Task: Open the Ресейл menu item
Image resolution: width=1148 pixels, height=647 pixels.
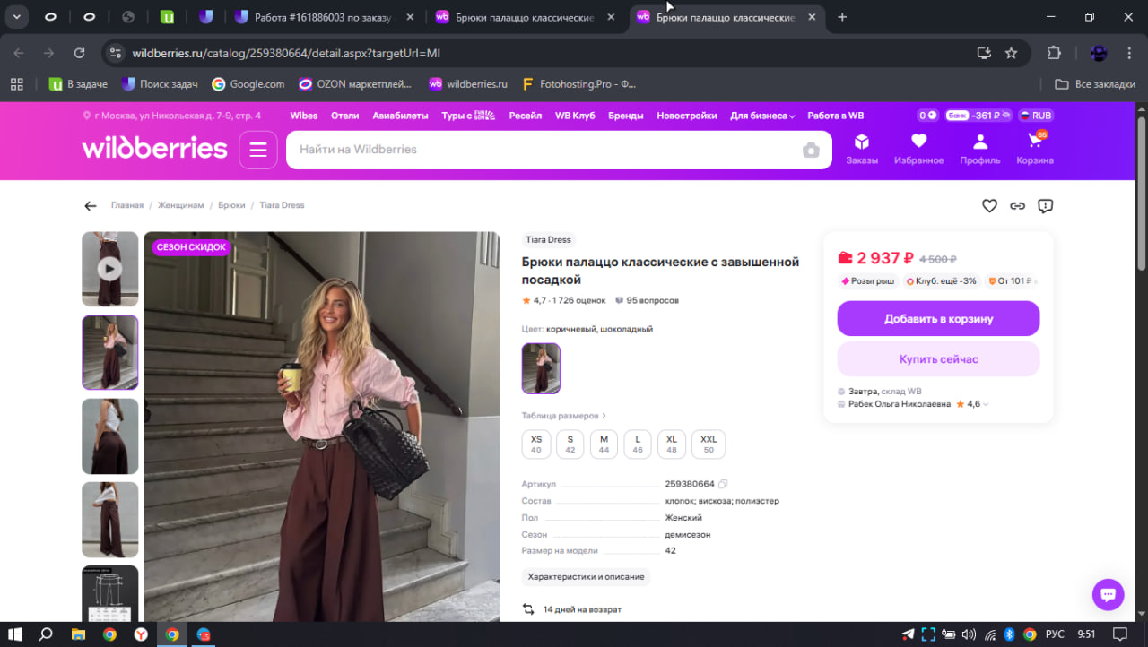Action: point(526,116)
